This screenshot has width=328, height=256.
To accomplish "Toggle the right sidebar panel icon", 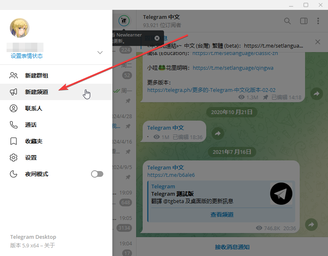I will tap(304, 21).
